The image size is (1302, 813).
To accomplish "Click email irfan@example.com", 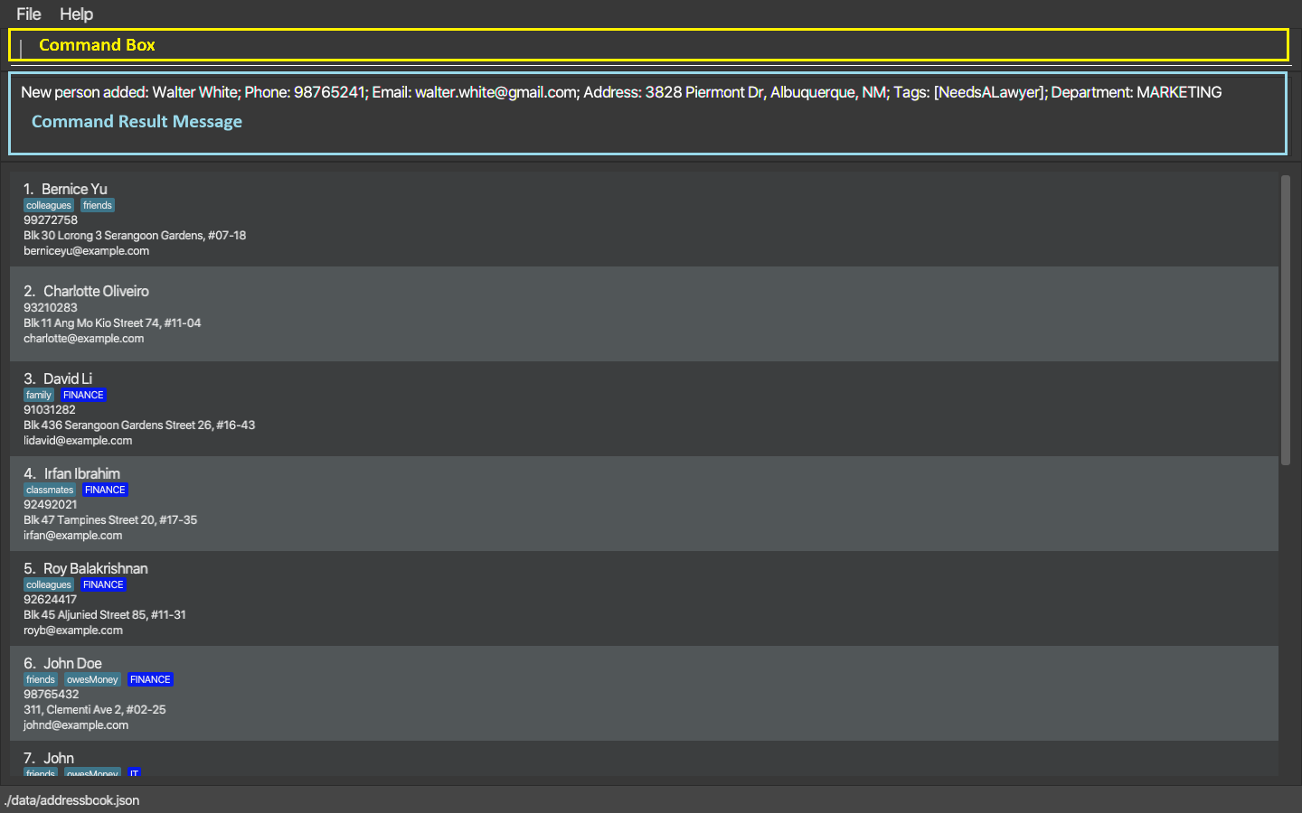I will tap(73, 536).
